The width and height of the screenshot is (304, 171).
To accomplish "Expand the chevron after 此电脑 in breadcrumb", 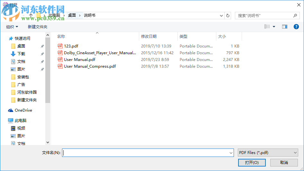I will click(64, 15).
